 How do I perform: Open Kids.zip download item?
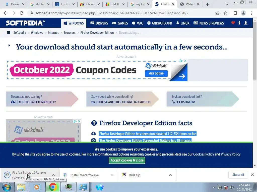tap(135, 175)
